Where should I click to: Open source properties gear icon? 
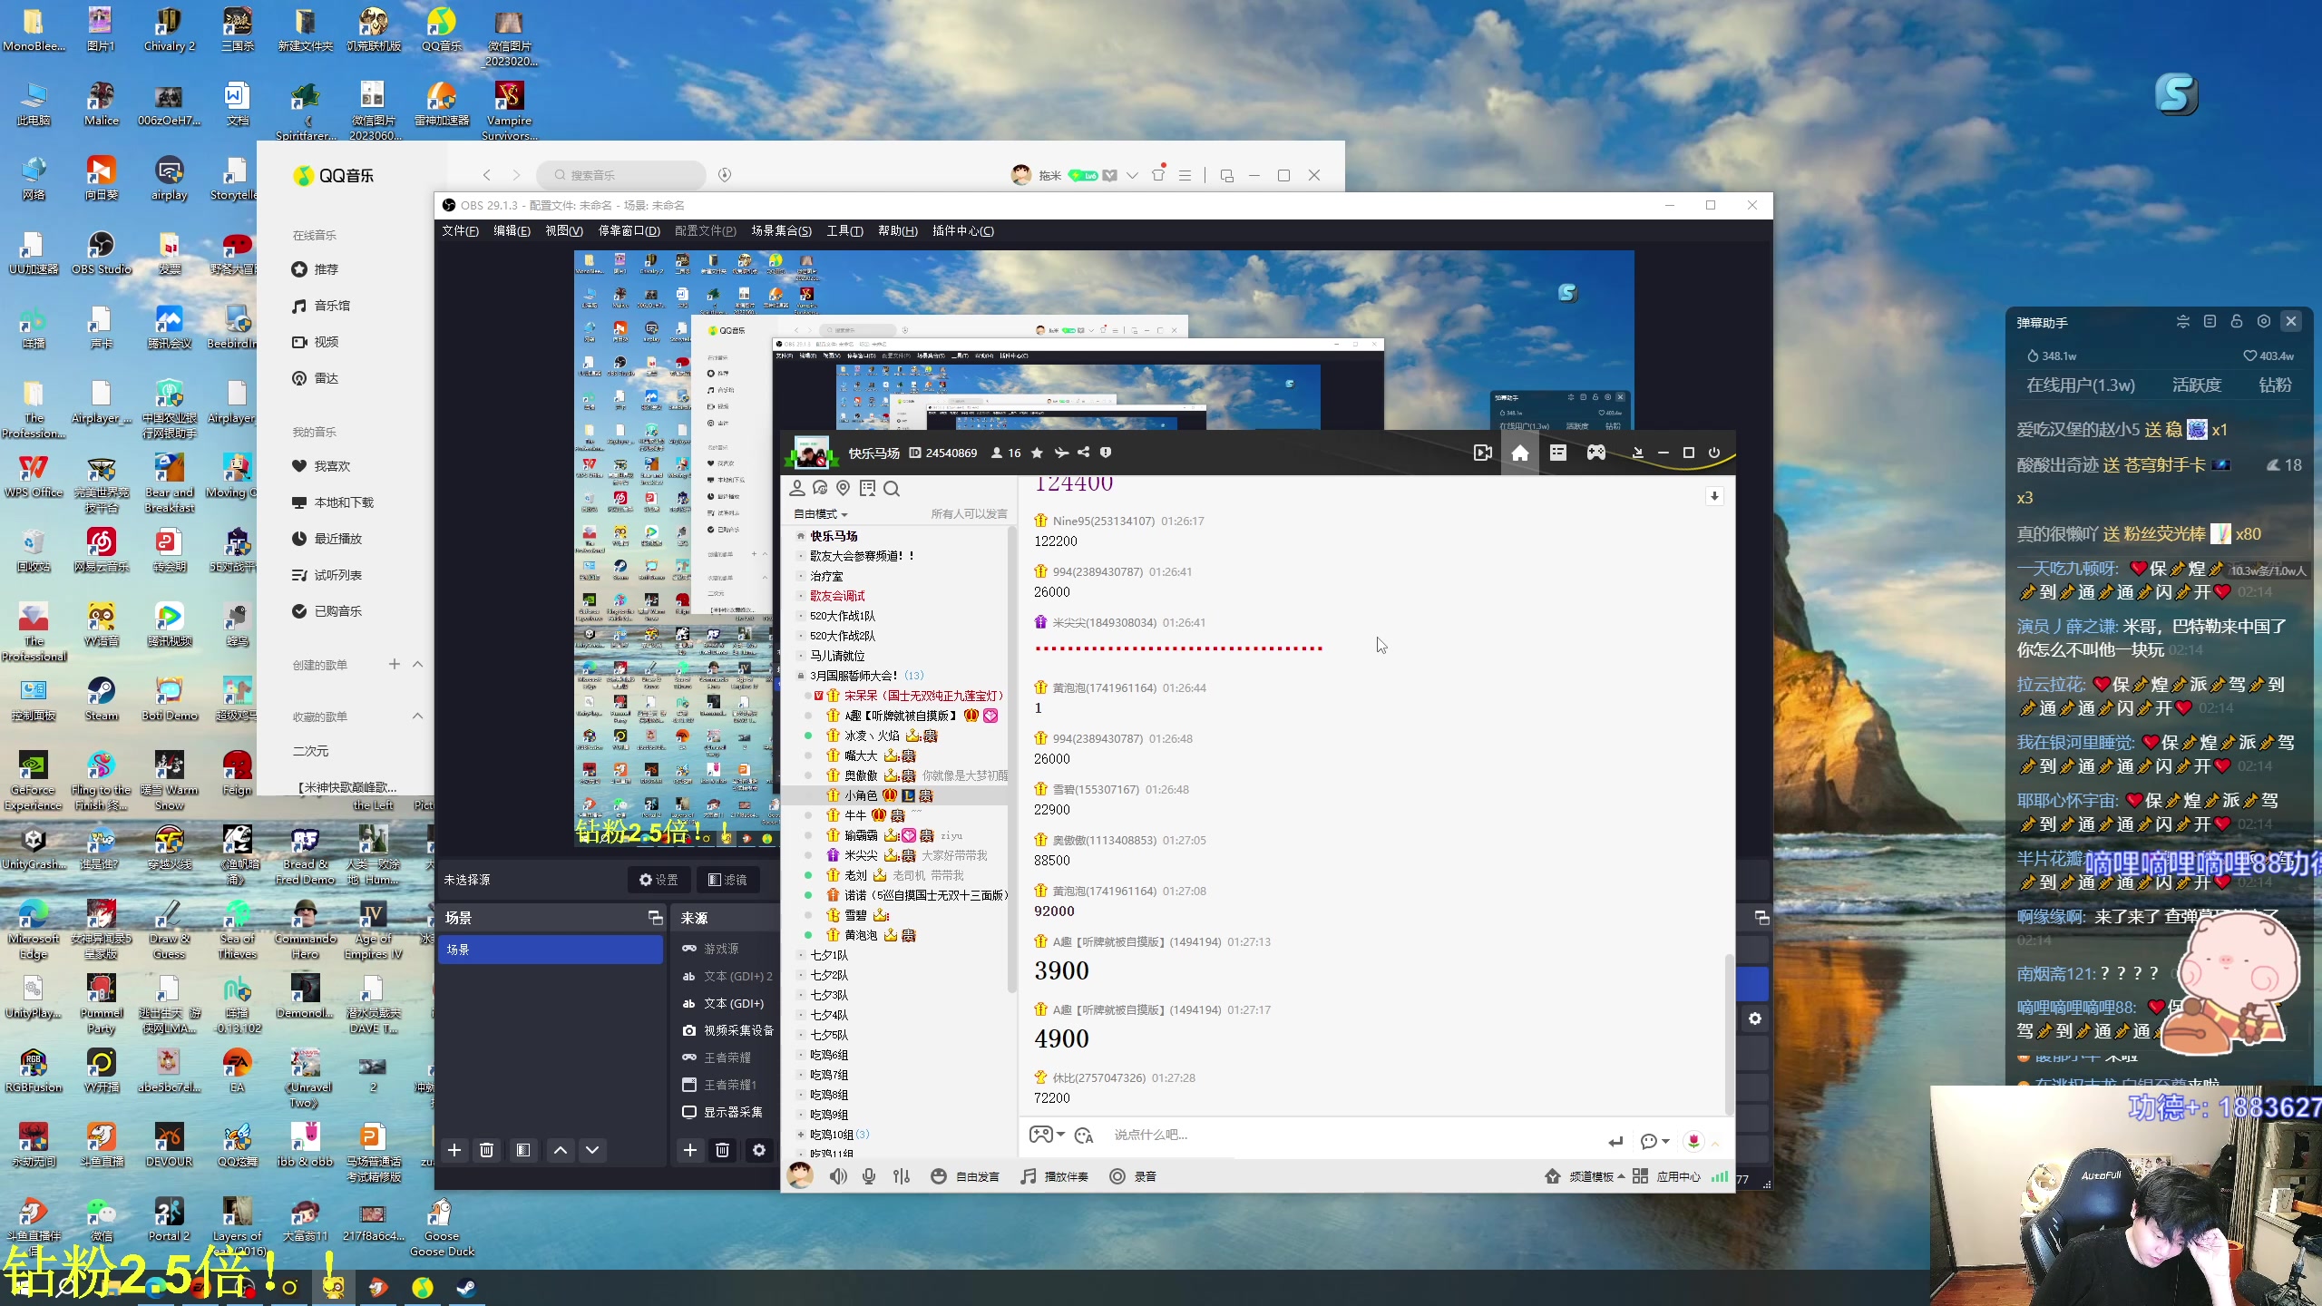click(759, 1150)
